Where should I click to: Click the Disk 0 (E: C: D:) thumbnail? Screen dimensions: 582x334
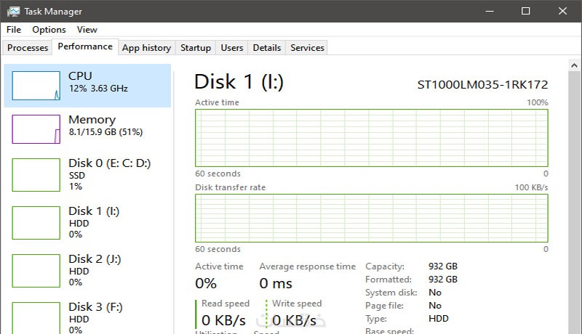coord(36,175)
